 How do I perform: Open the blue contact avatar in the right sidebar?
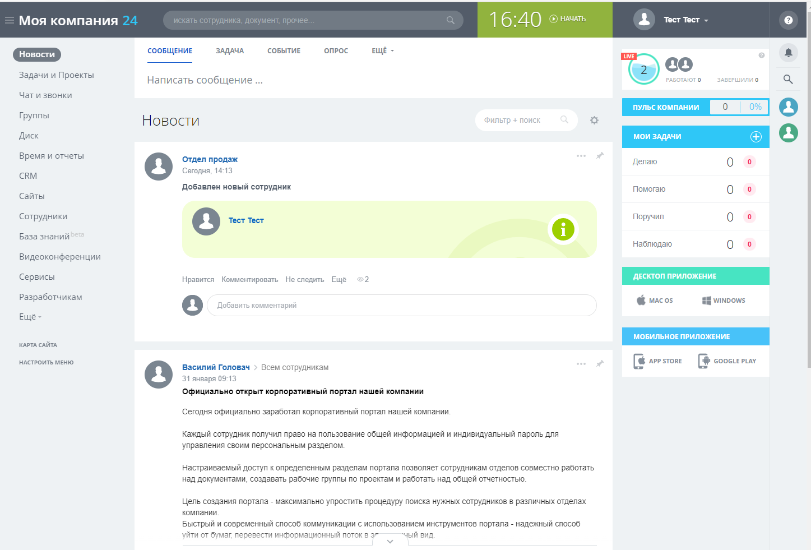789,107
